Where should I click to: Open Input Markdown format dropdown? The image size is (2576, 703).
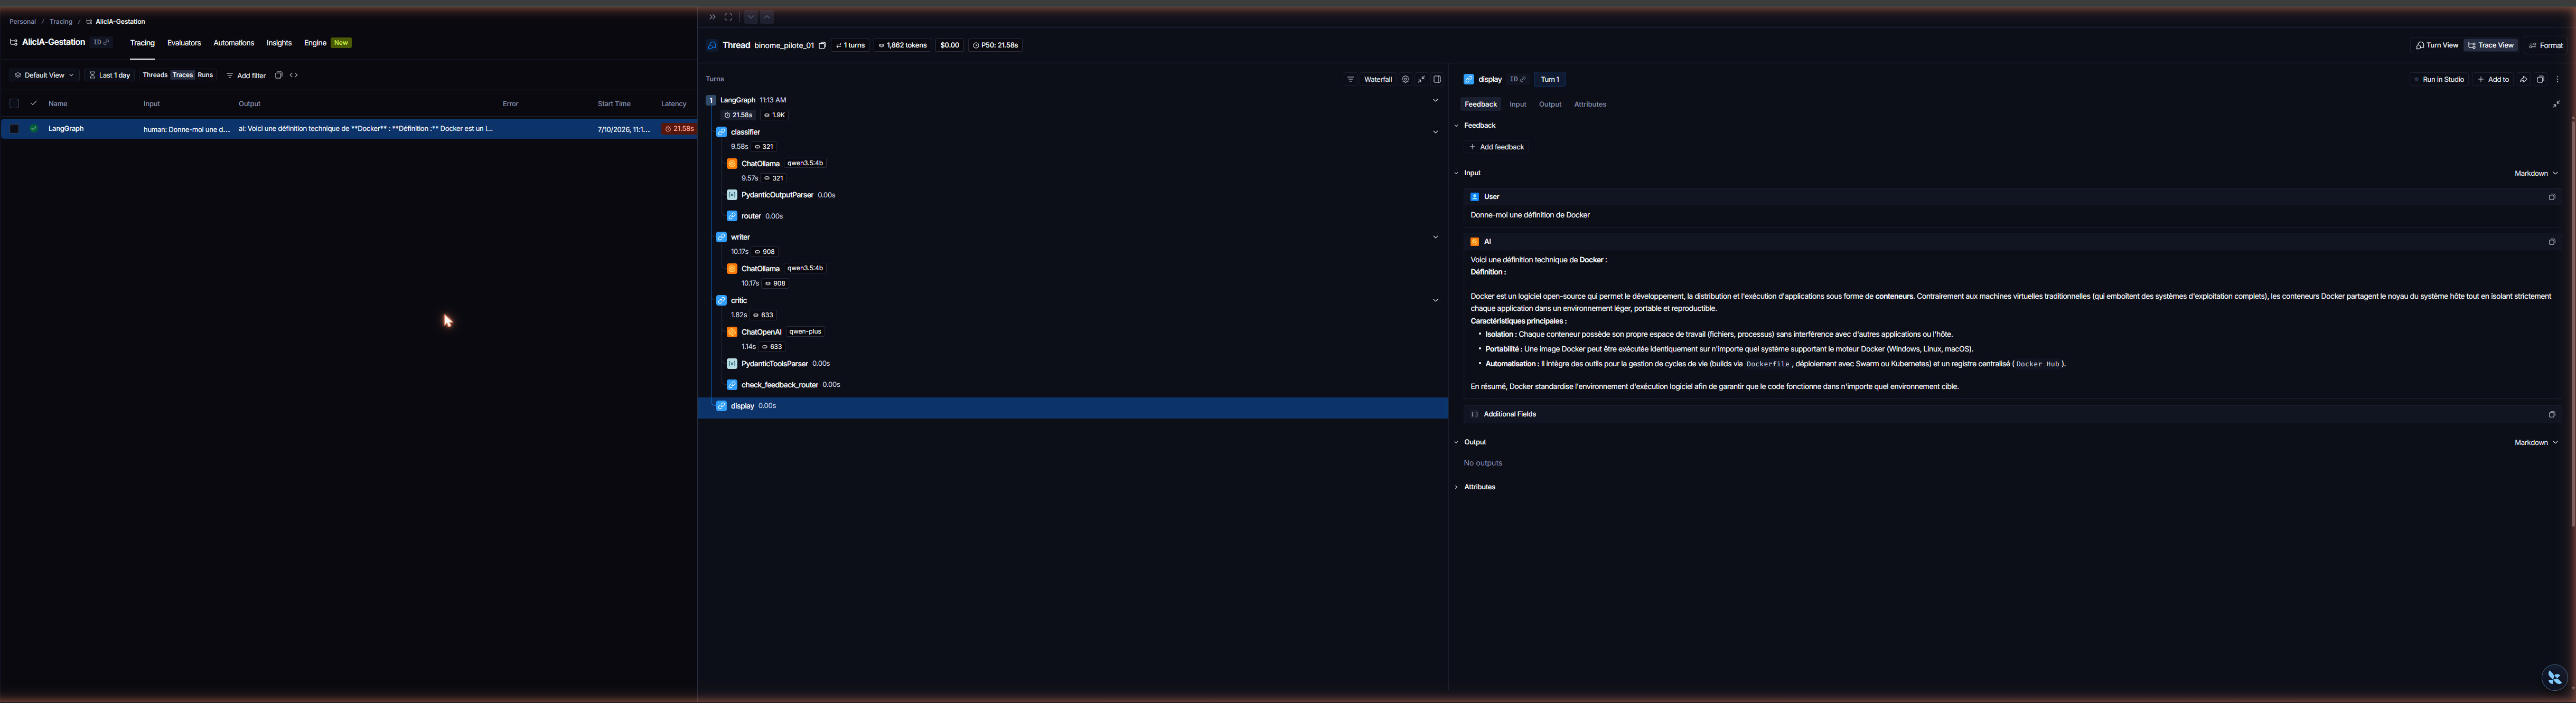click(x=2535, y=173)
